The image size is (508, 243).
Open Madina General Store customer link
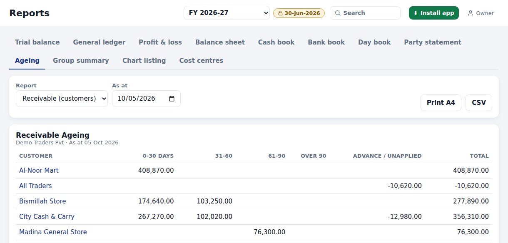coord(53,232)
